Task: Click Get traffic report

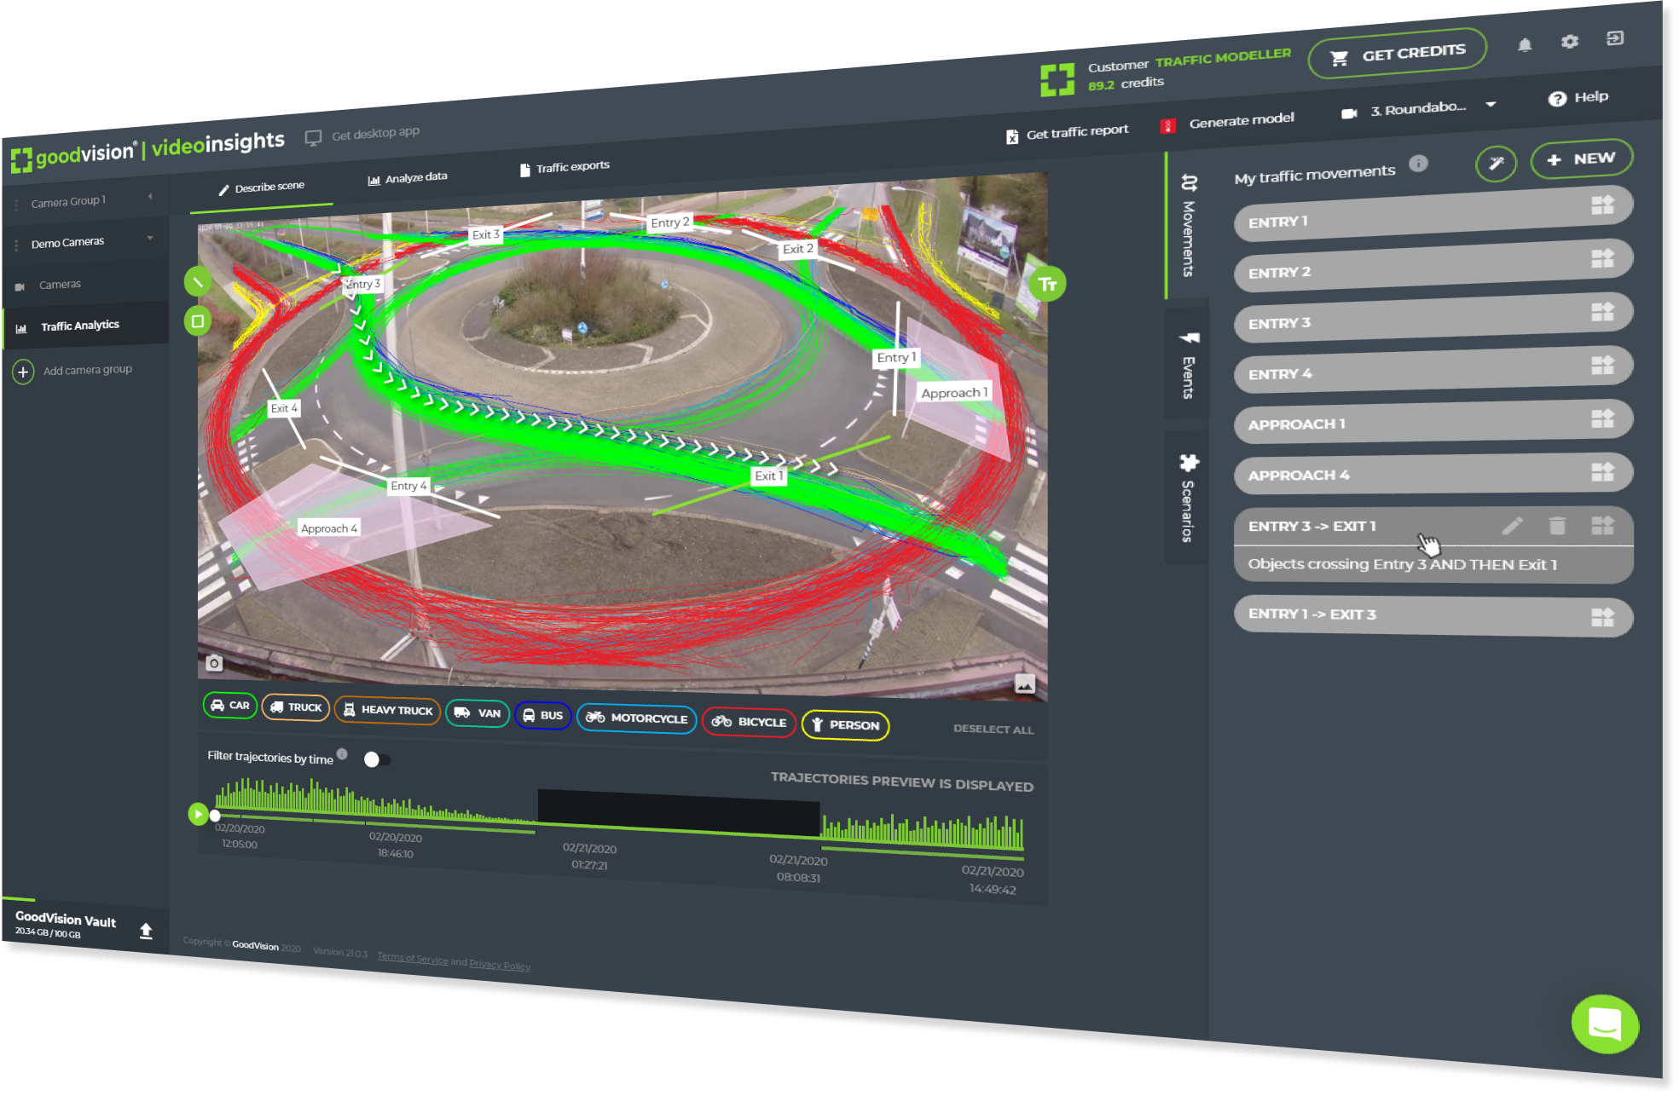Action: coord(1068,133)
